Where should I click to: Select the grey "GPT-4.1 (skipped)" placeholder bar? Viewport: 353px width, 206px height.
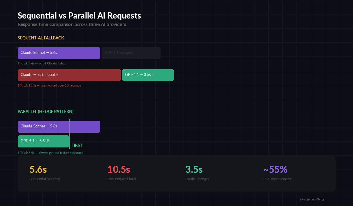(x=131, y=53)
